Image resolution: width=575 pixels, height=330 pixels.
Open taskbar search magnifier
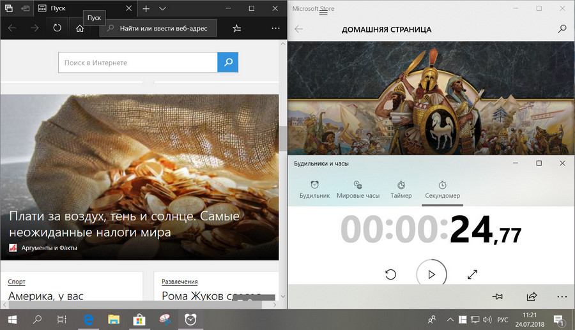[37, 320]
